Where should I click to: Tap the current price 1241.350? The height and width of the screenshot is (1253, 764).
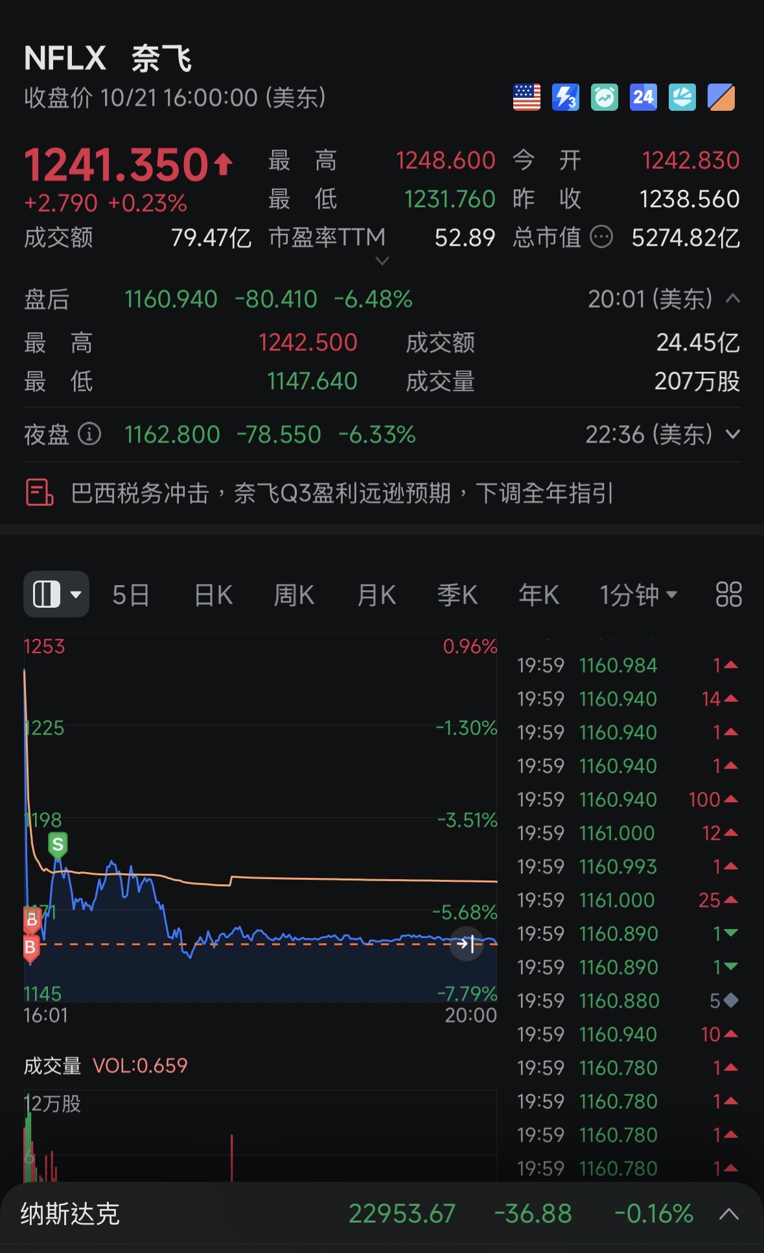117,165
